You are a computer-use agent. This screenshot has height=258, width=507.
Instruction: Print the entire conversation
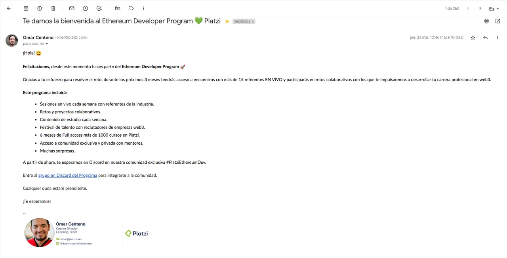(x=486, y=21)
